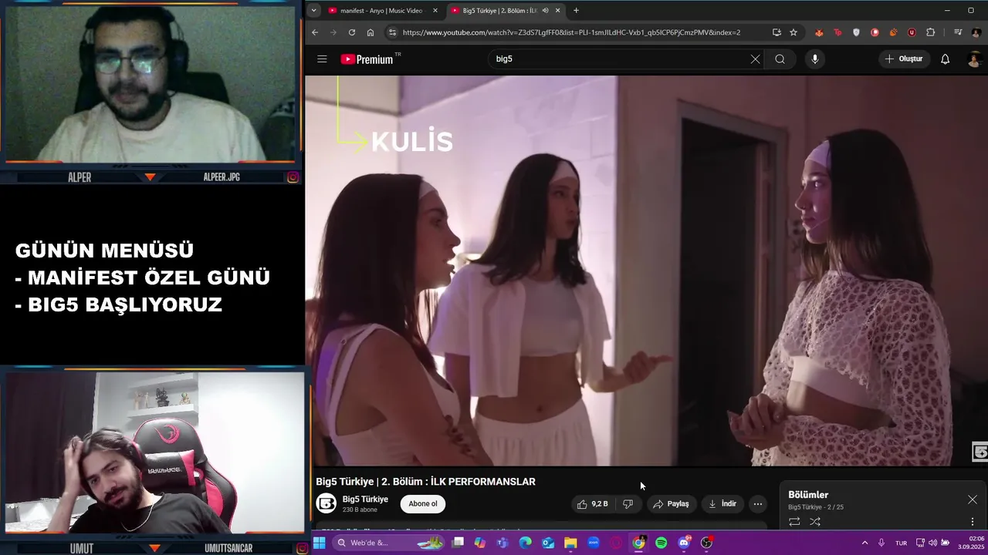Open YouTube notifications bell
Viewport: 988px width, 555px height.
click(945, 59)
